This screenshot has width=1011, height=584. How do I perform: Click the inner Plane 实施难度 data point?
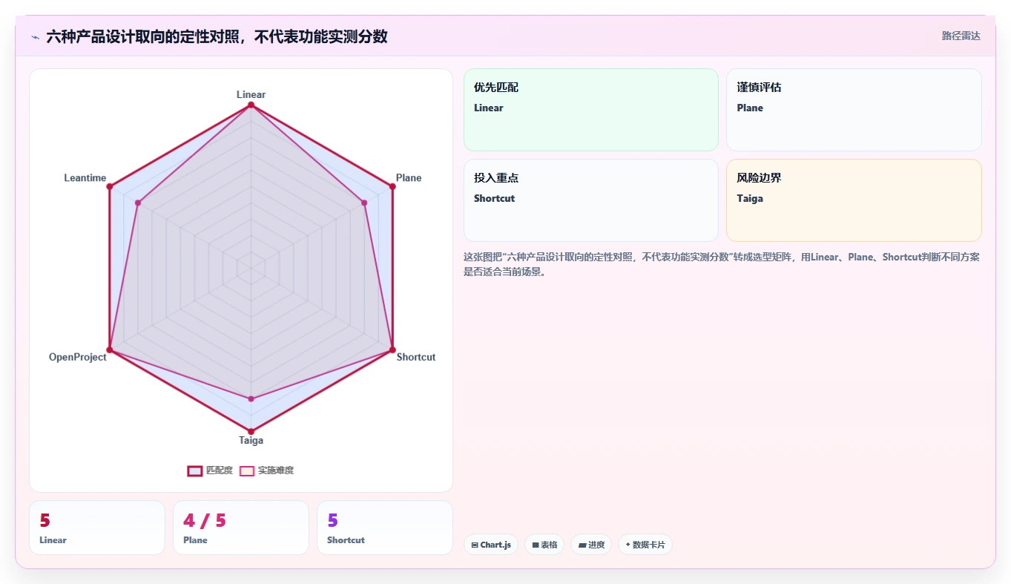364,203
